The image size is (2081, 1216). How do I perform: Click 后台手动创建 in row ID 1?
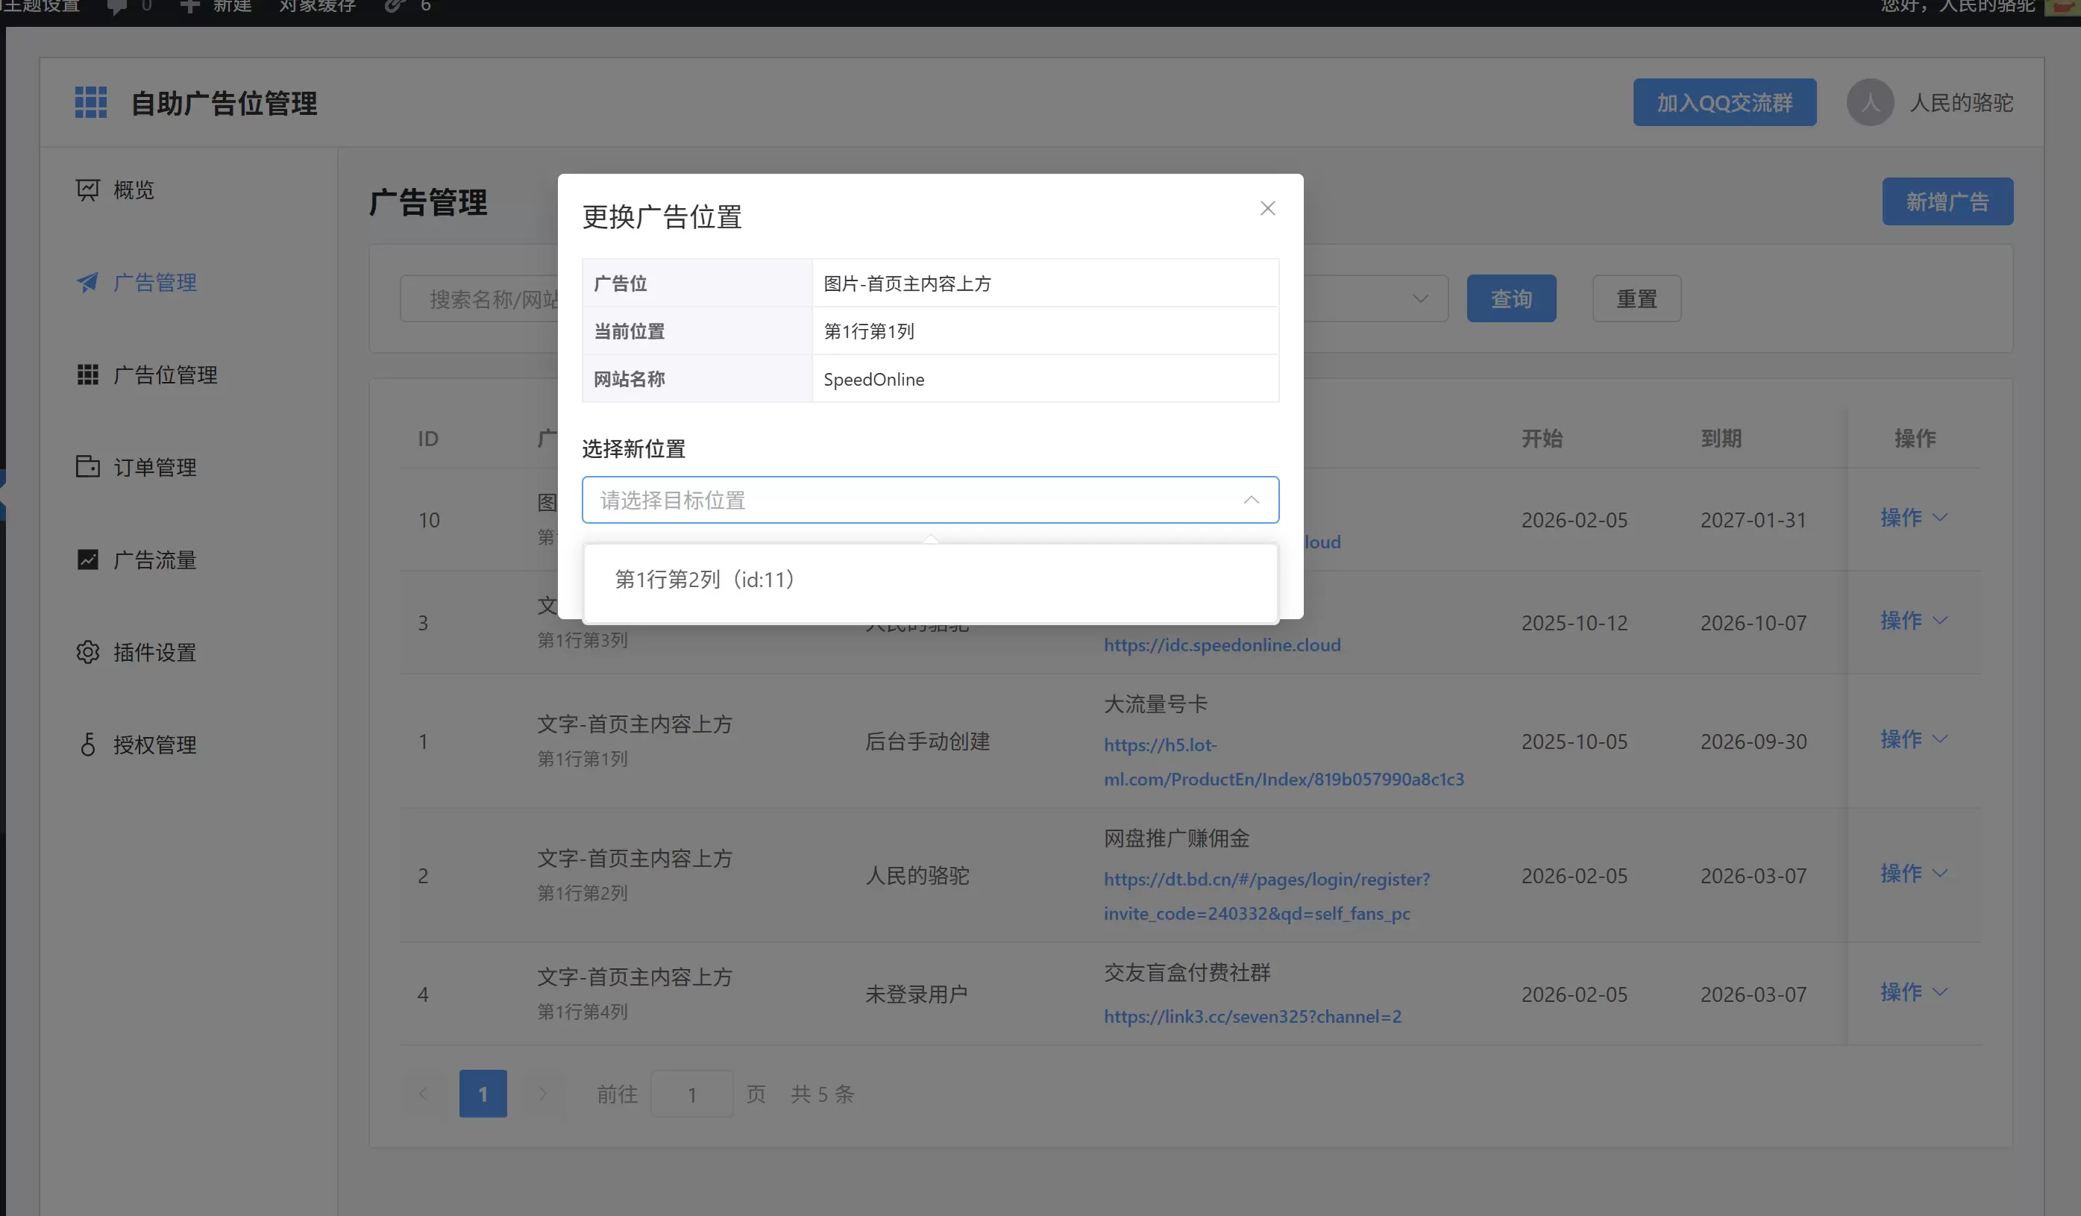[x=927, y=741]
